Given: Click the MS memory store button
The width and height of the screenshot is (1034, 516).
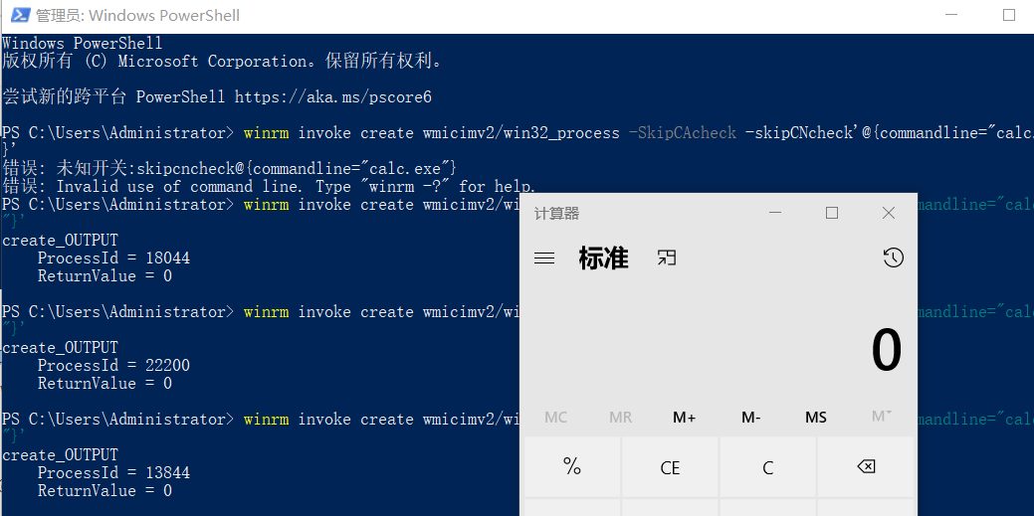Looking at the screenshot, I should (x=816, y=418).
